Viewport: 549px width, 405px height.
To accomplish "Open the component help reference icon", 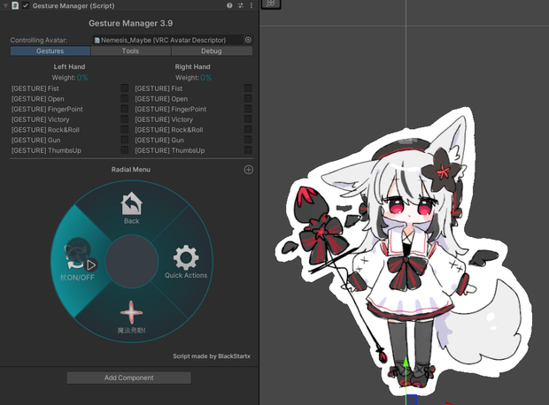I will (229, 5).
